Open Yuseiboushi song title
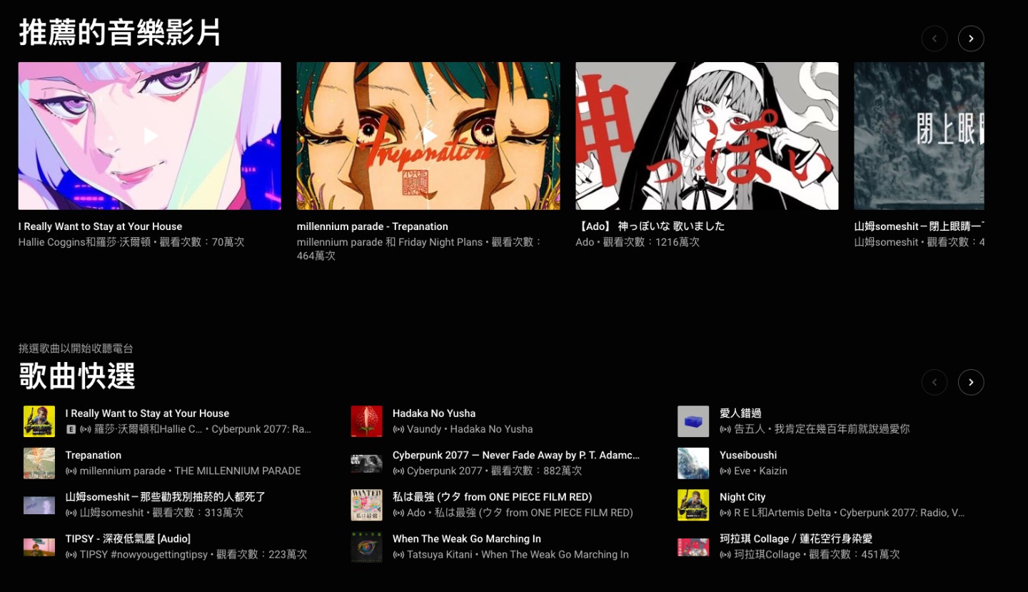The height and width of the screenshot is (592, 1028). tap(748, 455)
